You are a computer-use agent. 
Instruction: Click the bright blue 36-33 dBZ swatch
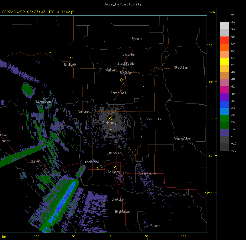[x=224, y=104]
